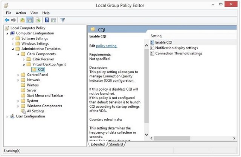Expand the Software Settings tree node
The height and width of the screenshot is (157, 241).
(13, 38)
